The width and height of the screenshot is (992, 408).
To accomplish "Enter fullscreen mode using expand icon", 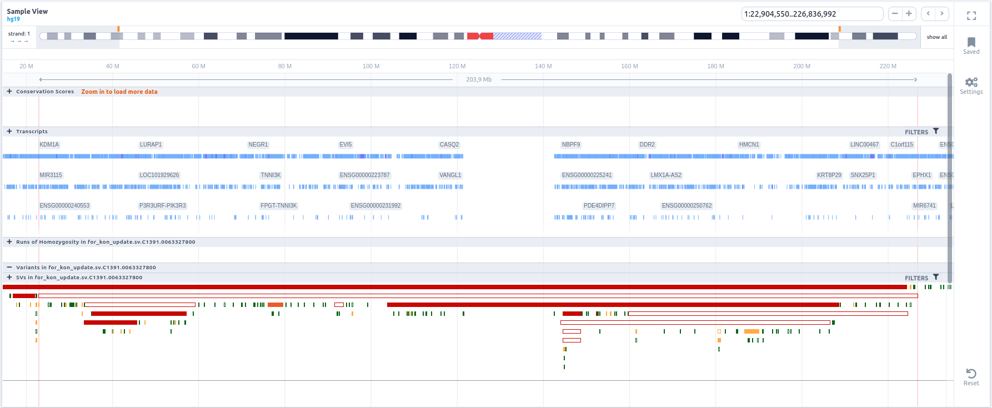I will pyautogui.click(x=971, y=16).
